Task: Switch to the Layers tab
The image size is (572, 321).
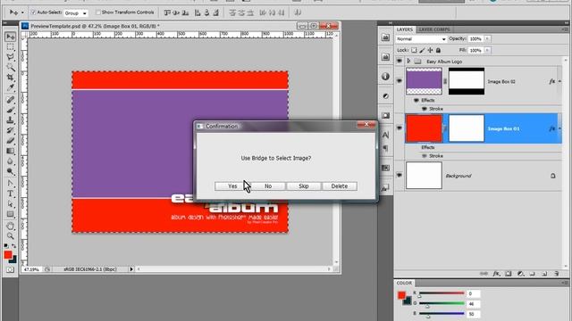Action: [x=405, y=29]
